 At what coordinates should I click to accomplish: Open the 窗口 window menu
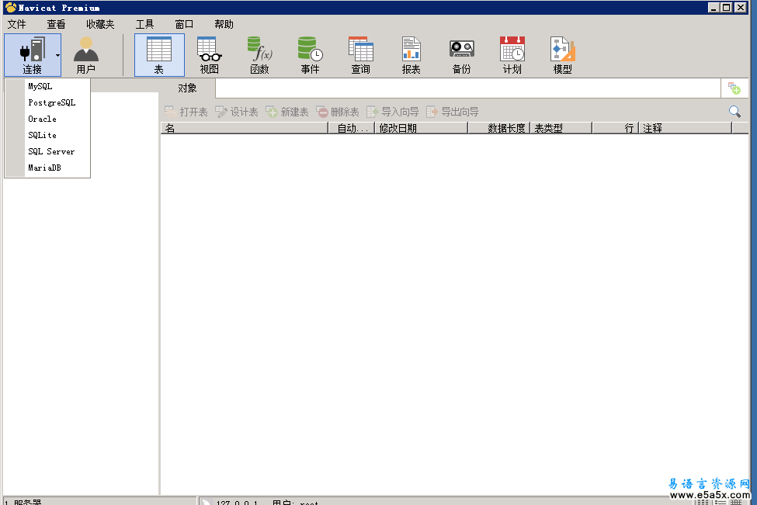(184, 24)
